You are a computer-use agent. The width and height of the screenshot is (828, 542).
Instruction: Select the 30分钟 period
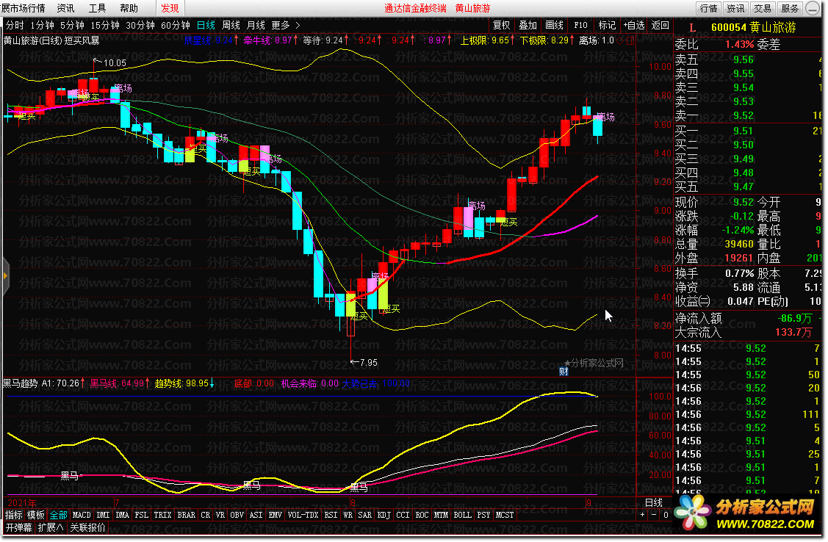click(140, 25)
